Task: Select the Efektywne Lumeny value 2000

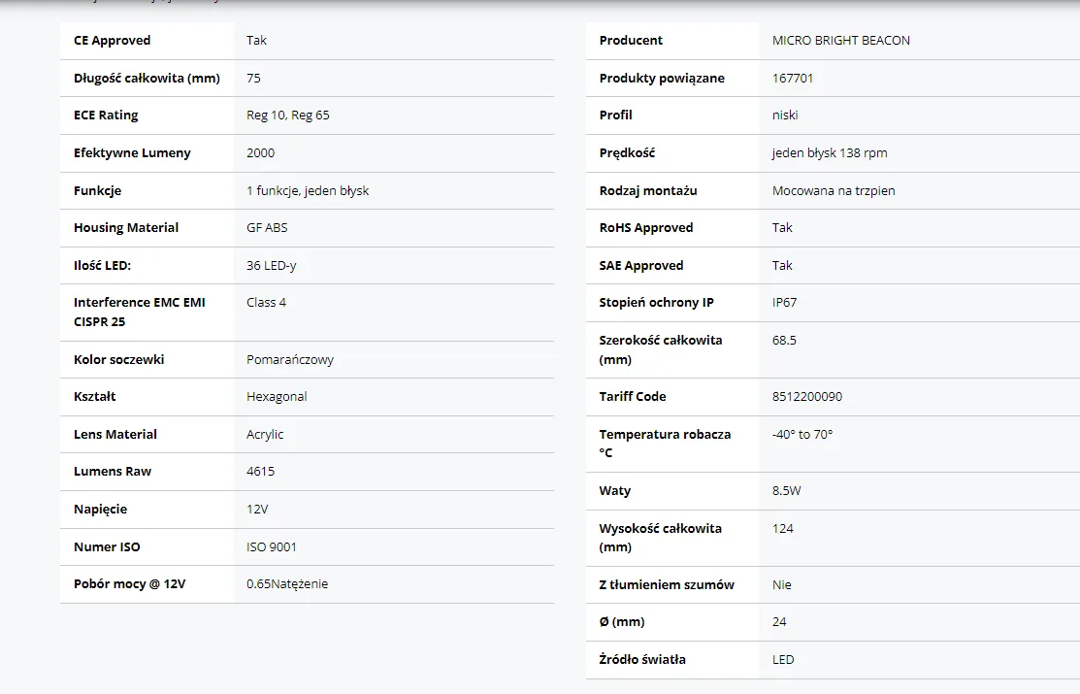Action: tap(260, 152)
